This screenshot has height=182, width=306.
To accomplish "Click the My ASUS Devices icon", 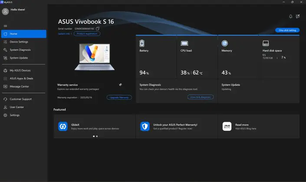I will 5,71.
